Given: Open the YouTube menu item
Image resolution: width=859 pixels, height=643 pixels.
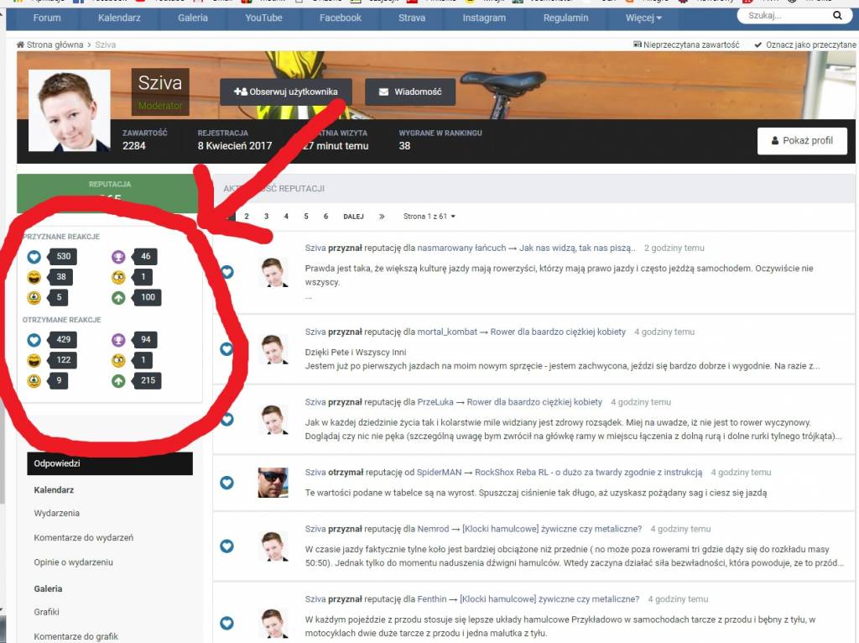Looking at the screenshot, I should tap(263, 18).
